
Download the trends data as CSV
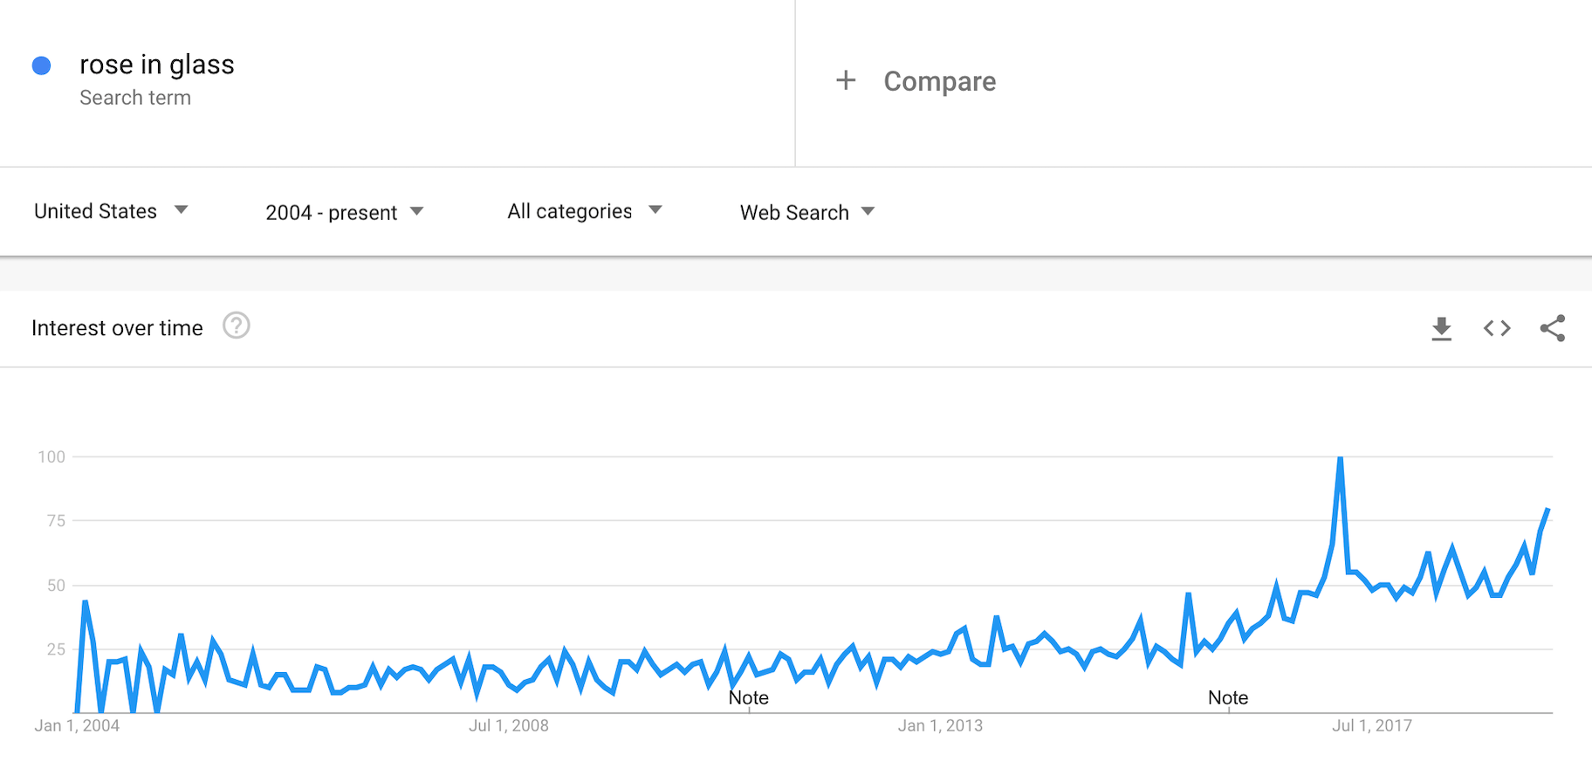(1442, 328)
